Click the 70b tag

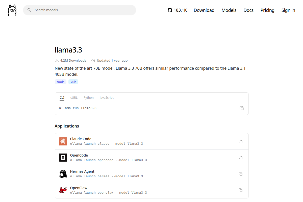[73, 82]
